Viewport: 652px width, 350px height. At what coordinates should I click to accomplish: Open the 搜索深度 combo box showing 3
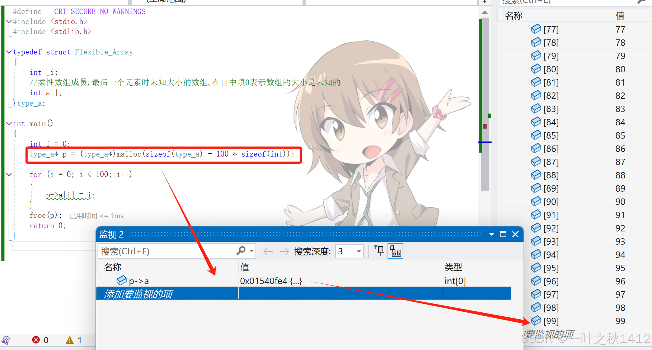point(350,251)
